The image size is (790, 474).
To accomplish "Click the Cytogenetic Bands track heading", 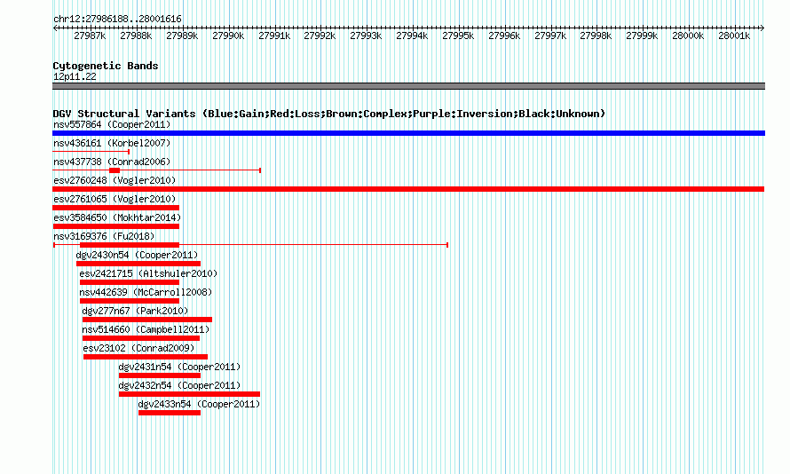I will [x=106, y=66].
